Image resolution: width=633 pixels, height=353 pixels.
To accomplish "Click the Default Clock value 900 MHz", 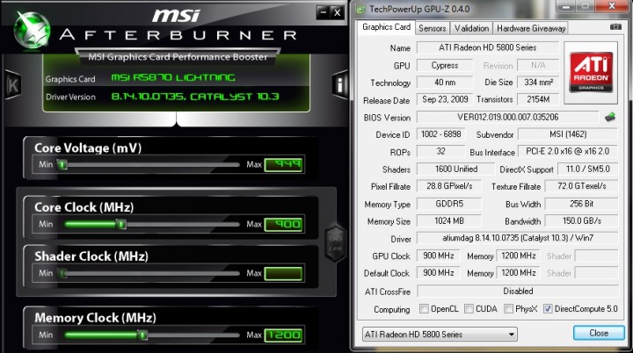I will 438,273.
